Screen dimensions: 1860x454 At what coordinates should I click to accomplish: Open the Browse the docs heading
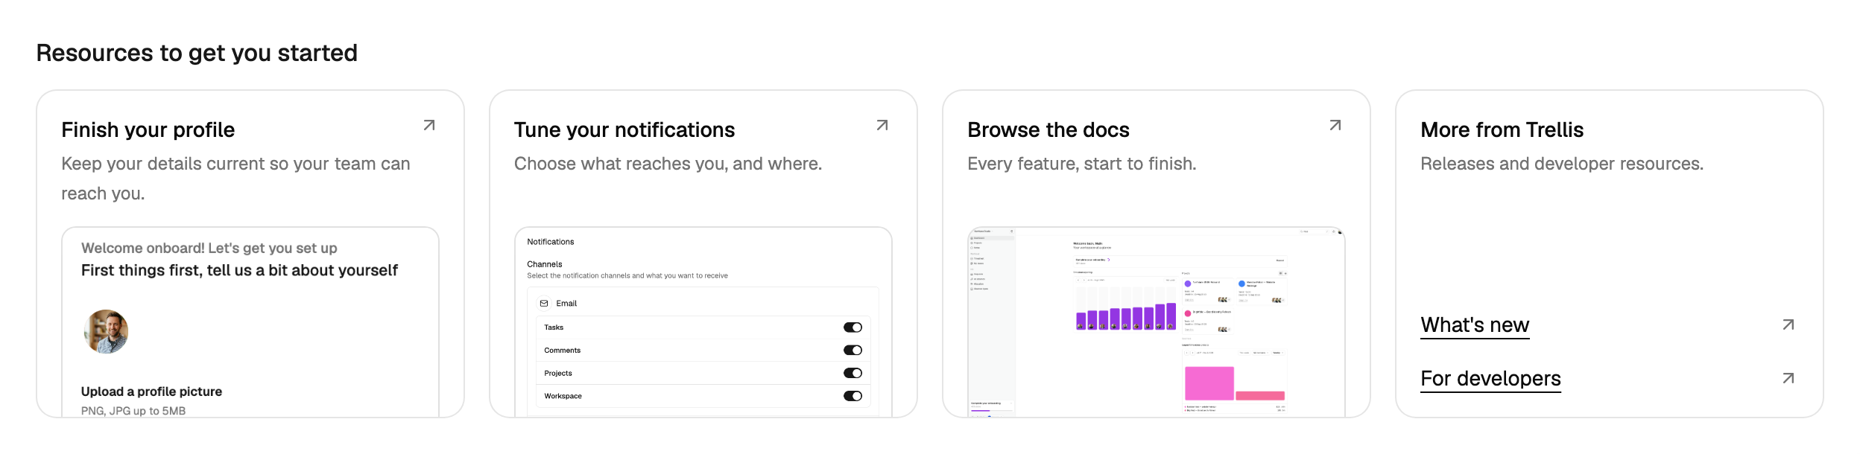click(x=1048, y=130)
